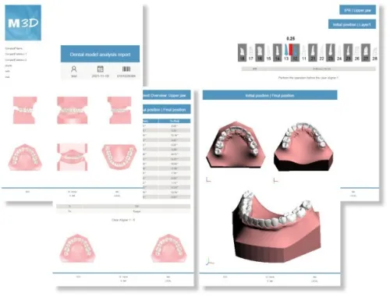Click the 'Initial position | Layer1' header
Screen dimensions: 390x297
tap(352, 24)
